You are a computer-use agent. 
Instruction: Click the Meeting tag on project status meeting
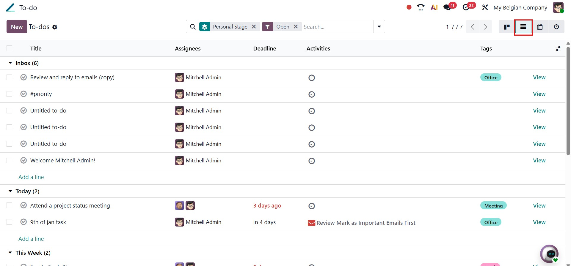493,205
